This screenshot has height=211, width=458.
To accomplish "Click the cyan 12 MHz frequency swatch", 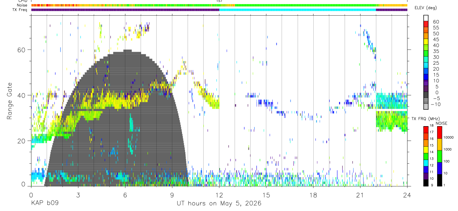I will [x=426, y=163].
